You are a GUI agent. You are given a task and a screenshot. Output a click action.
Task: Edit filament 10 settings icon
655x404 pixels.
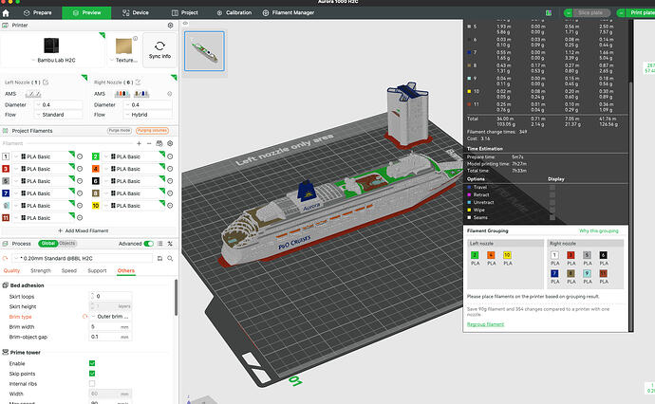[x=170, y=206]
